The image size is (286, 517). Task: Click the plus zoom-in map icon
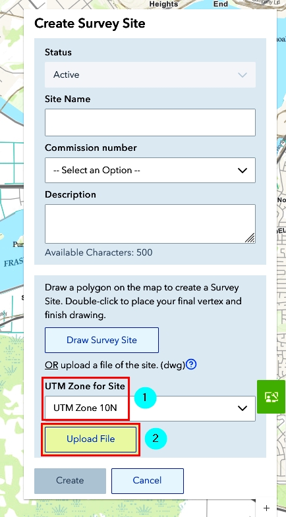(266, 508)
